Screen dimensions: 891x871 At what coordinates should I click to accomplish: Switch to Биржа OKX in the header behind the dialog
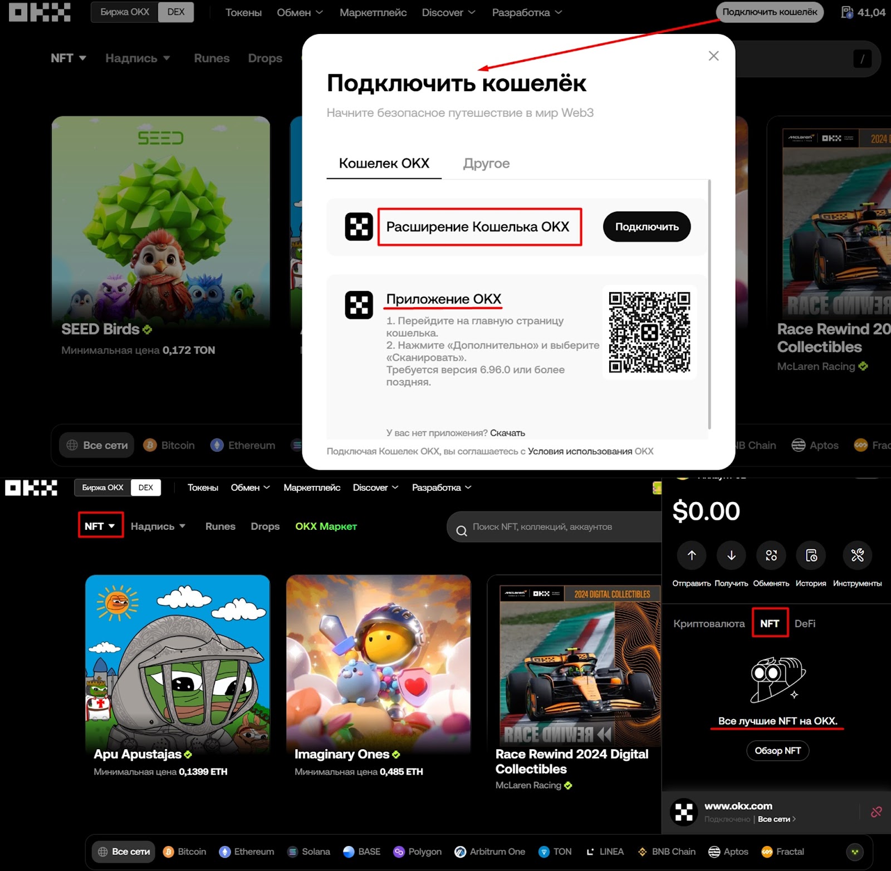[x=125, y=12]
